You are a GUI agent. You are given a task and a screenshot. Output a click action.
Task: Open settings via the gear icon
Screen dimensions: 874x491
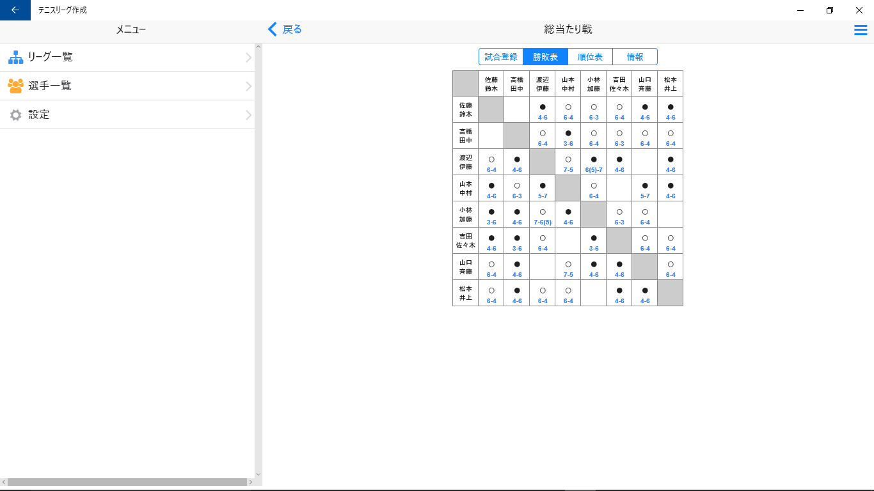pos(14,114)
